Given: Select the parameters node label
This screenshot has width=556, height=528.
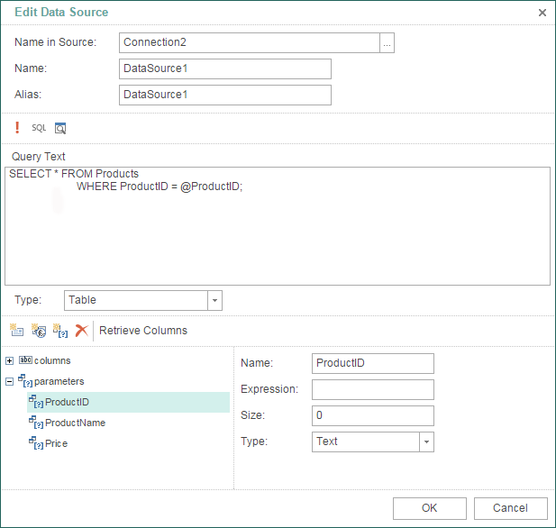Looking at the screenshot, I should [59, 381].
